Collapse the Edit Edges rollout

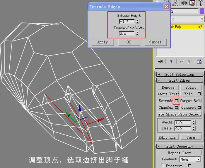click(x=180, y=80)
